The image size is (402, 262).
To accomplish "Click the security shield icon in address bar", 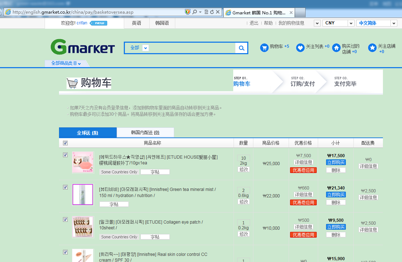I will point(188,12).
